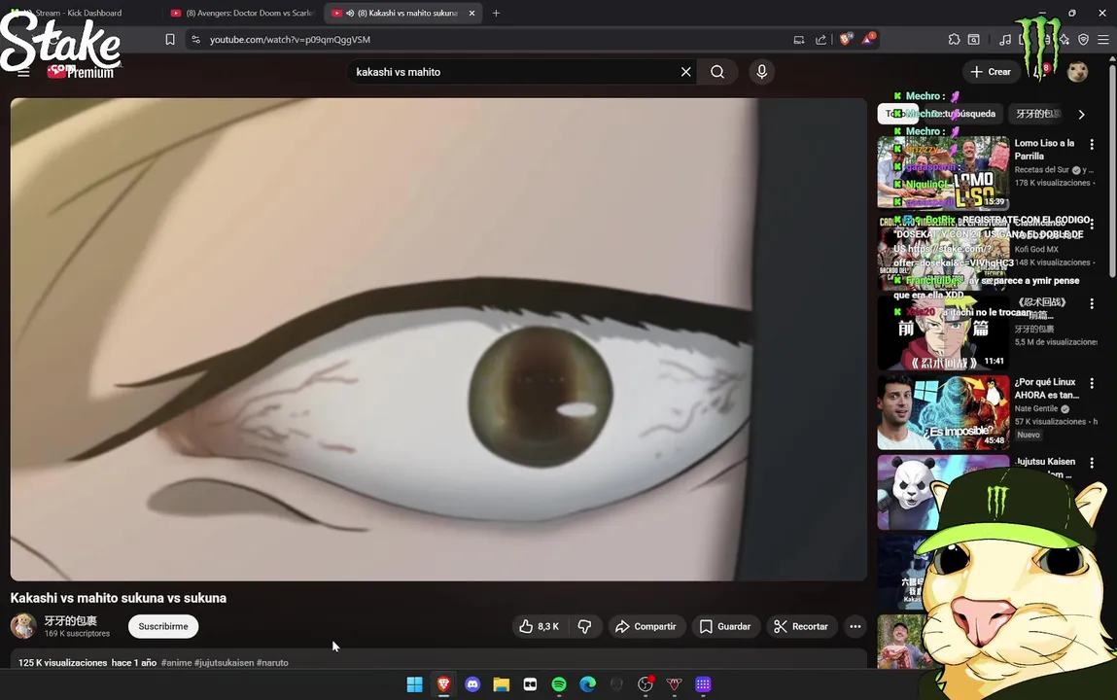Open Lomo Liso a la Parrilla video title
The height and width of the screenshot is (700, 1117).
pos(1044,150)
